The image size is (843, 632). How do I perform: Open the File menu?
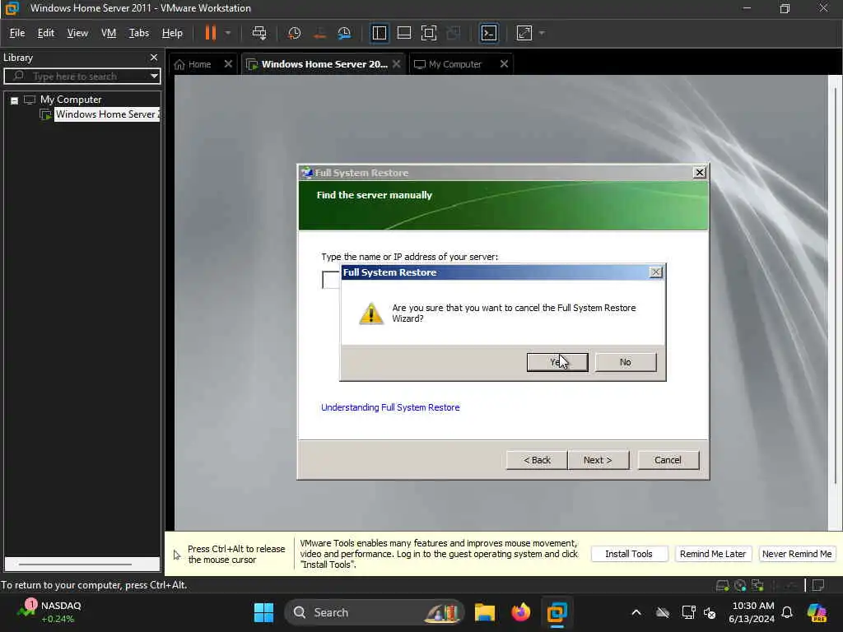(17, 33)
